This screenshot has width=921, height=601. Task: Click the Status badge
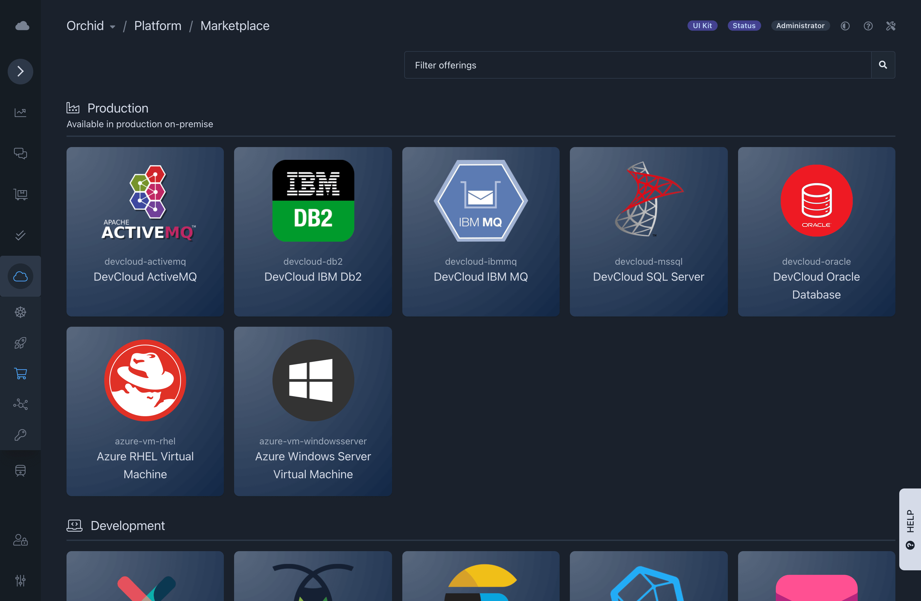click(x=744, y=26)
